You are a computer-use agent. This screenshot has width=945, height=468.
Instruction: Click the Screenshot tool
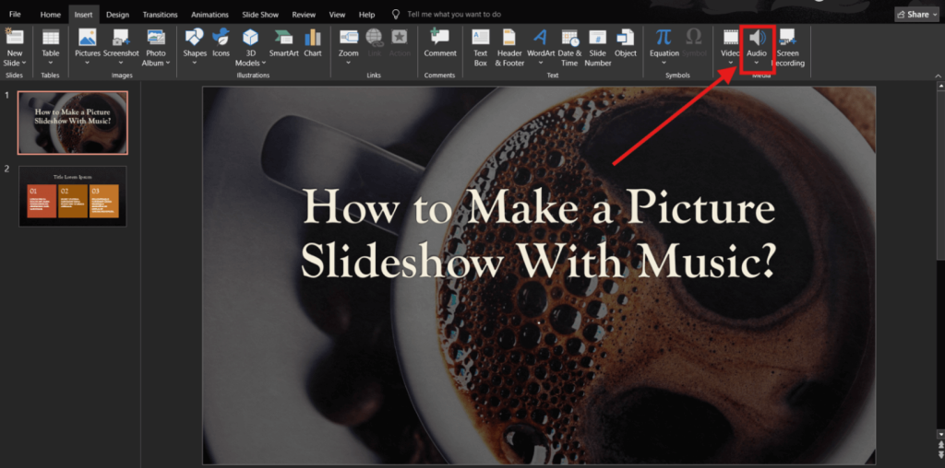pos(121,44)
